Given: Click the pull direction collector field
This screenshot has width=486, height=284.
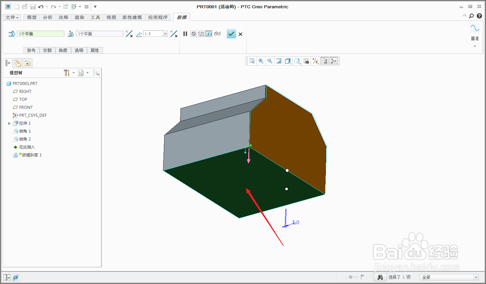Looking at the screenshot, I should click(x=99, y=34).
